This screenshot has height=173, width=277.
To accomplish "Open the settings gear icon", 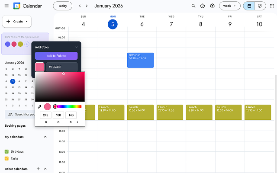I will (212, 6).
